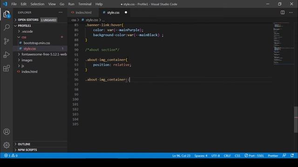Open the Manage gear icon
This screenshot has height=167, width=298.
click(x=7, y=145)
